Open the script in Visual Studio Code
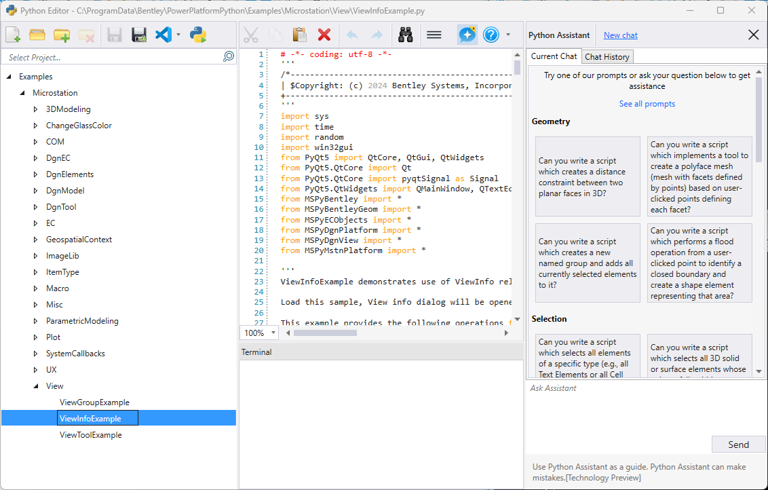Viewport: 768px width, 490px height. [164, 35]
